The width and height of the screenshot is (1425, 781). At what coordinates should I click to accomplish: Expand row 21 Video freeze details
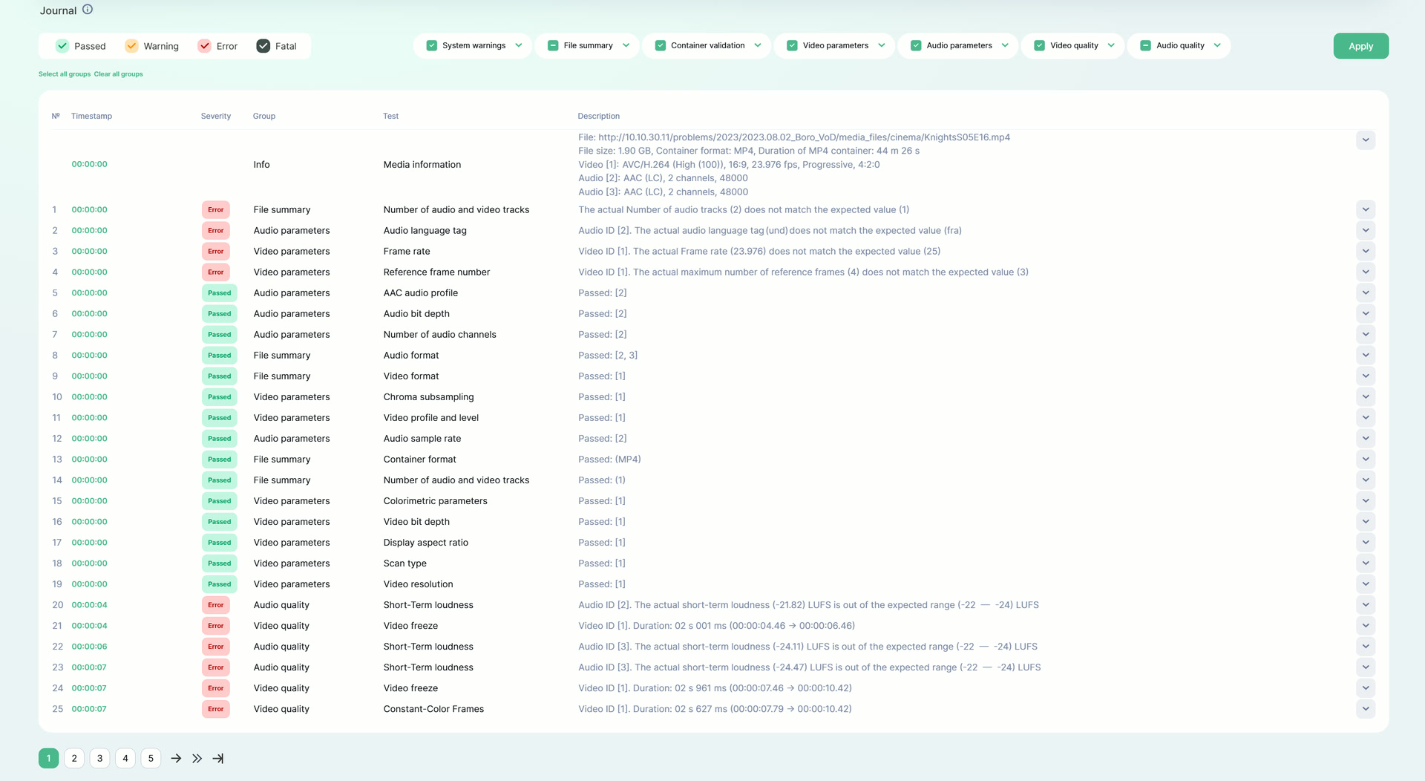tap(1365, 626)
